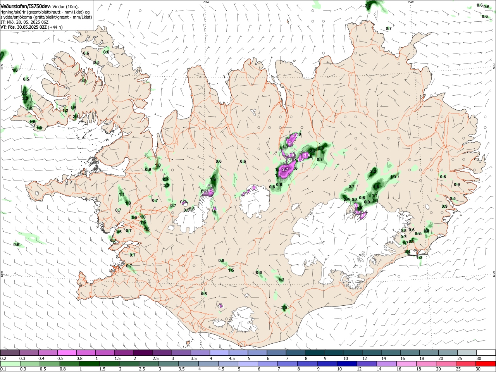Click the '20W' longitude label
The width and height of the screenshot is (496, 372).
(206, 2)
